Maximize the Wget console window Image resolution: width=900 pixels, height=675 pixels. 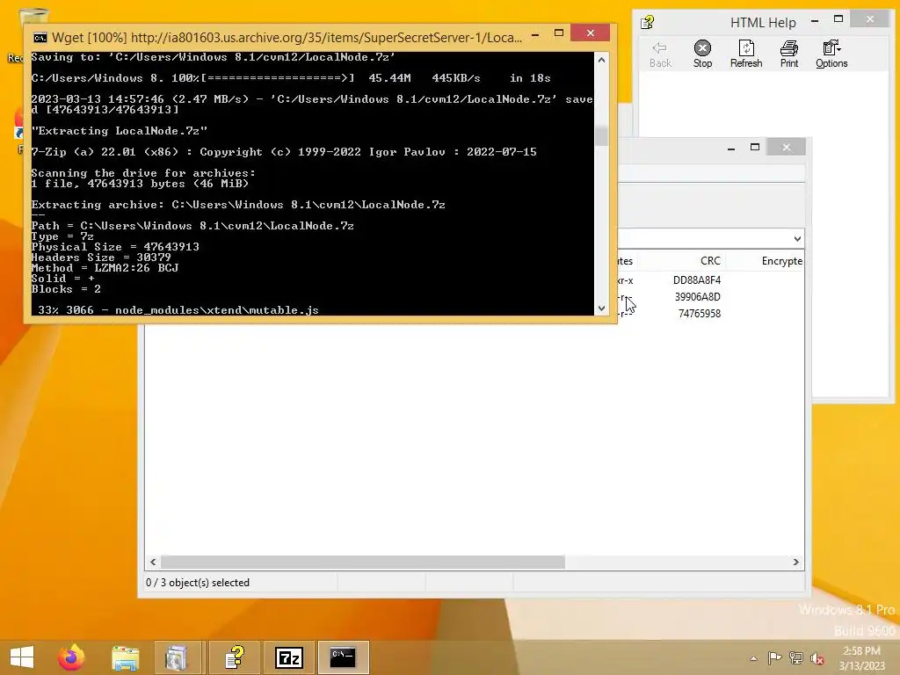(558, 33)
